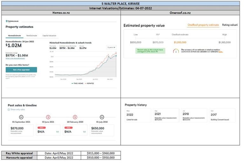Screen dimensions: 244x163
Task: Click the SOLD badge on 03 June 2021 card
Action: pos(41,127)
